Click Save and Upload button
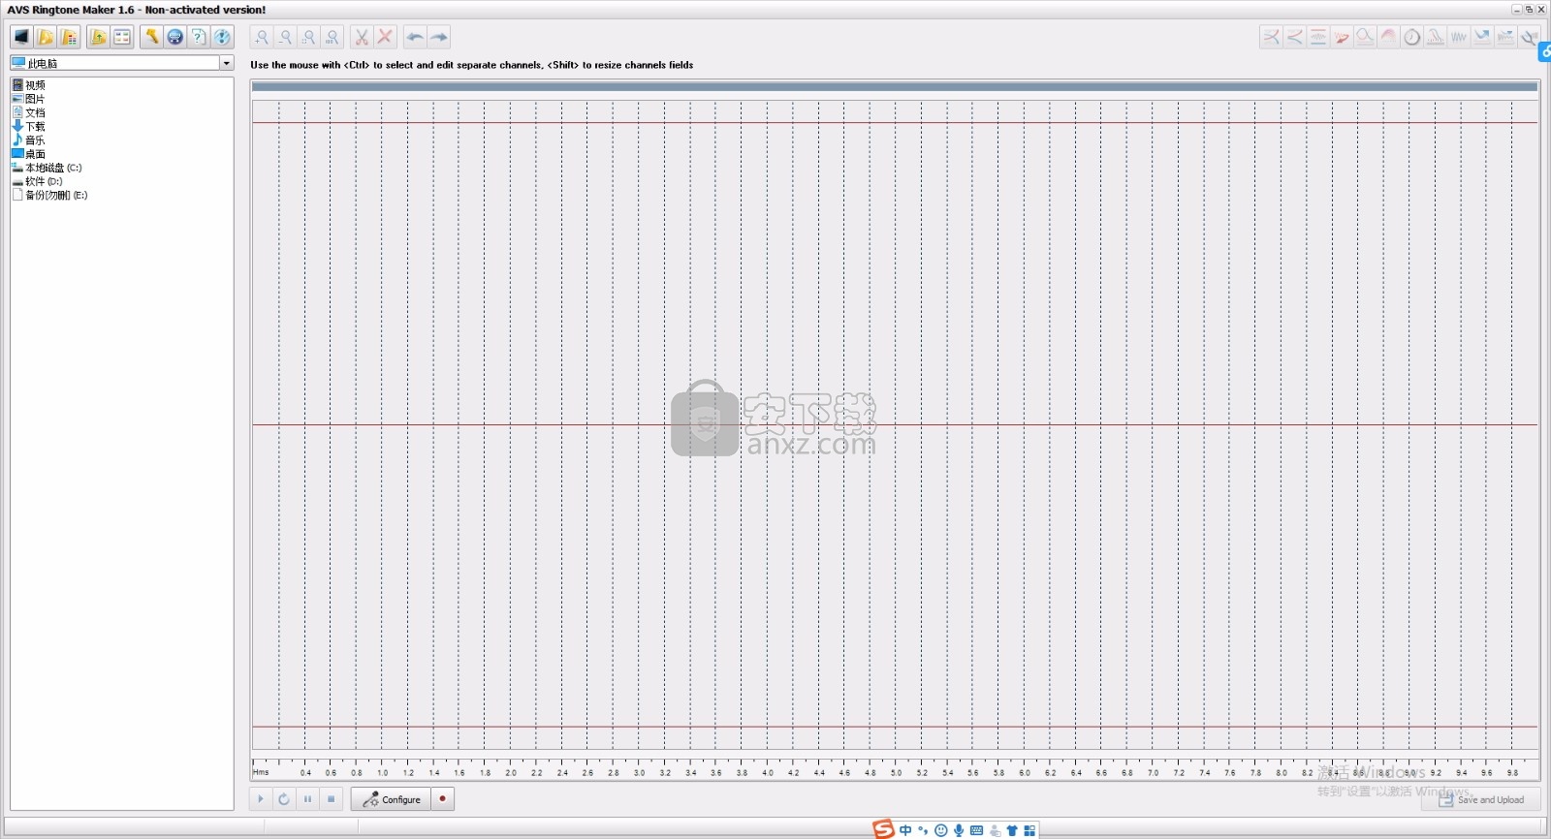 click(x=1481, y=800)
